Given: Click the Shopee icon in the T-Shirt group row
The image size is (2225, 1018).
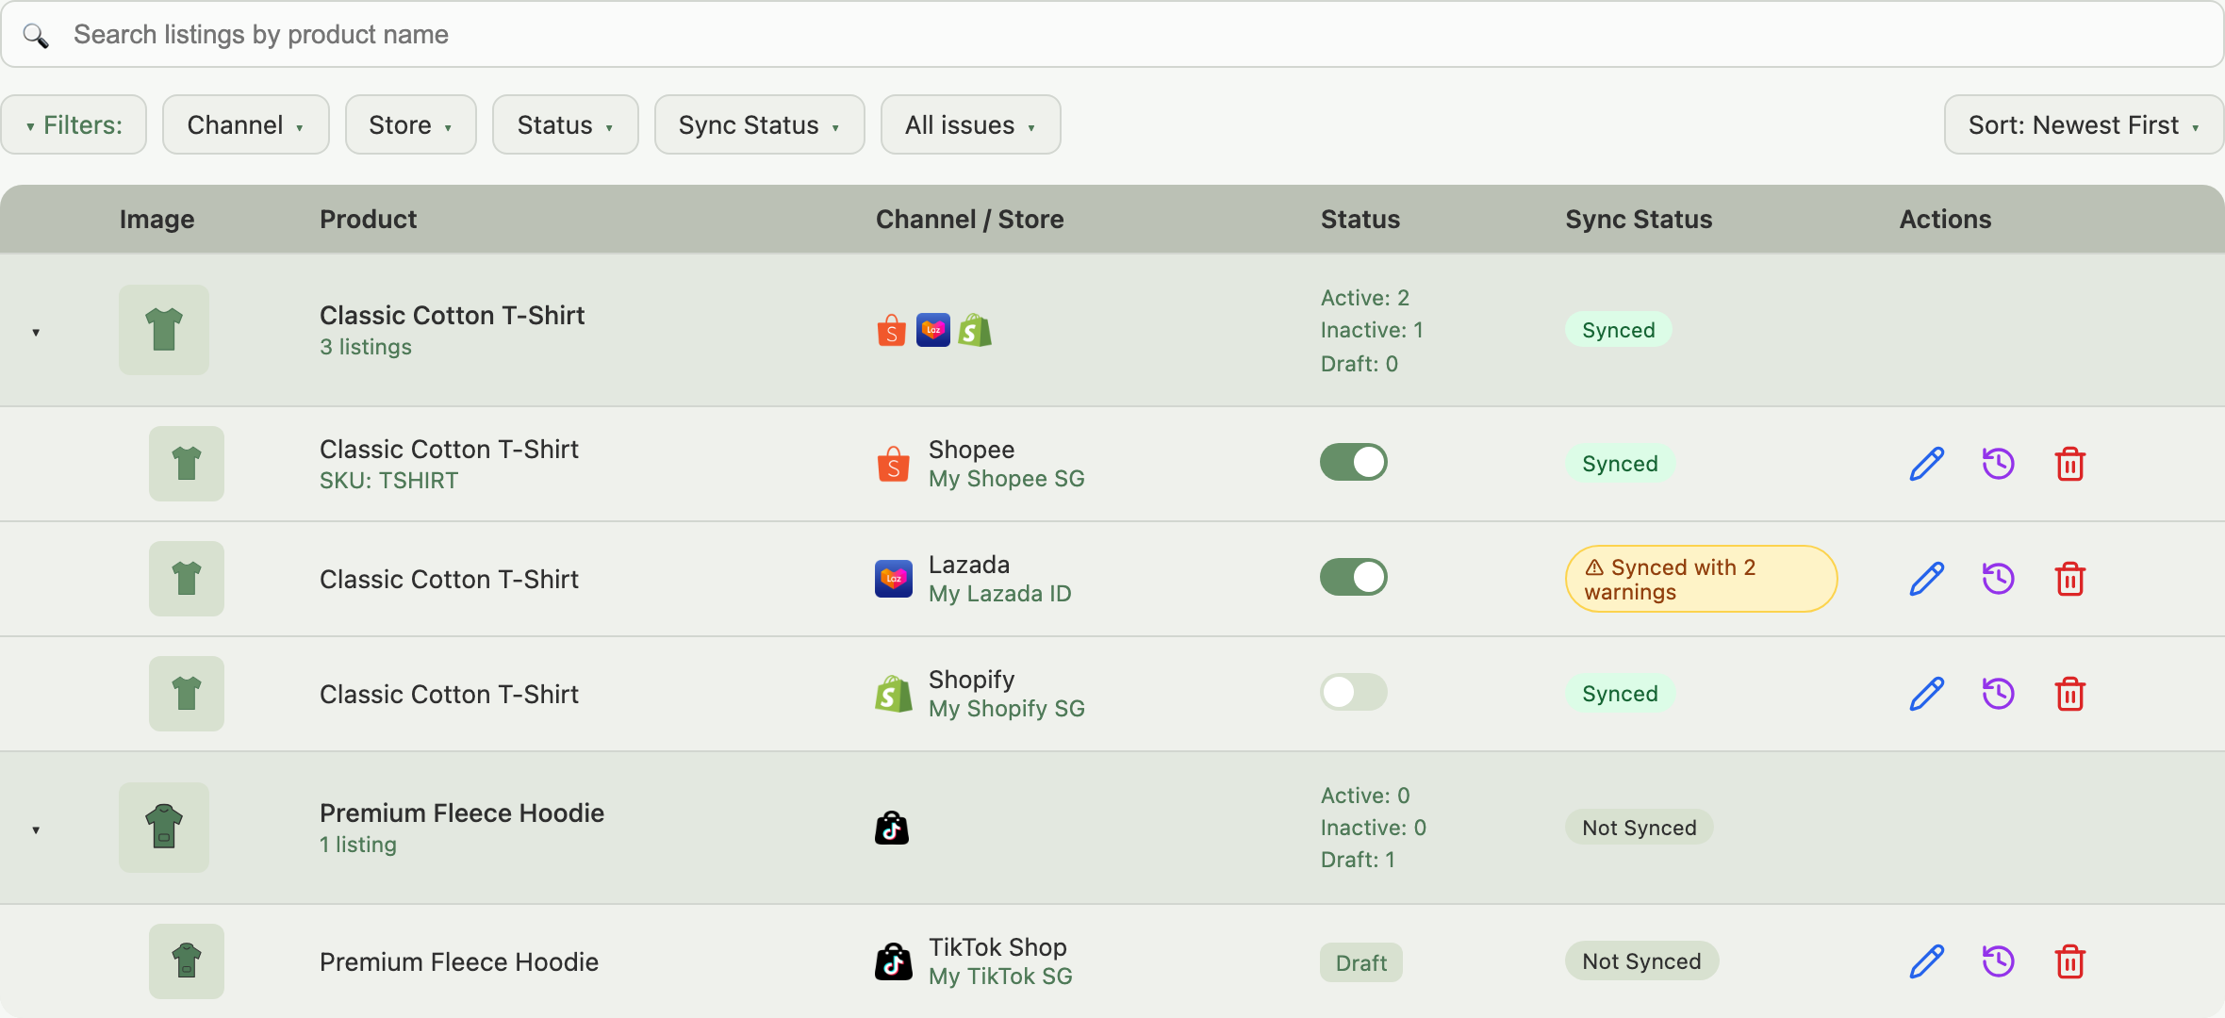Looking at the screenshot, I should (x=892, y=330).
